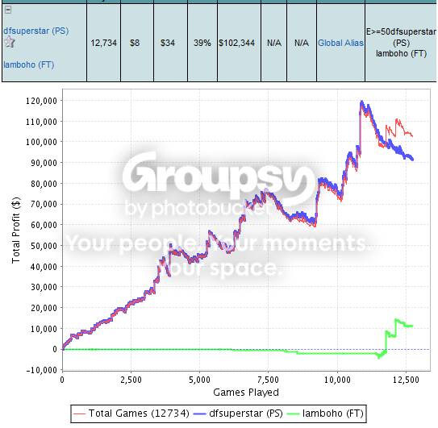This screenshot has width=438, height=428.
Task: Select the 39% cell
Action: [x=202, y=43]
